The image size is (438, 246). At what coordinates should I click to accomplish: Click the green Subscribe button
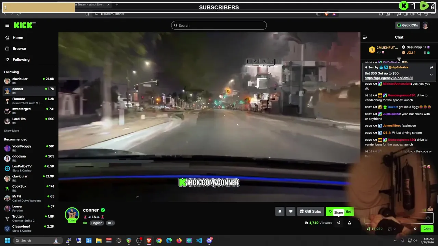point(340,211)
